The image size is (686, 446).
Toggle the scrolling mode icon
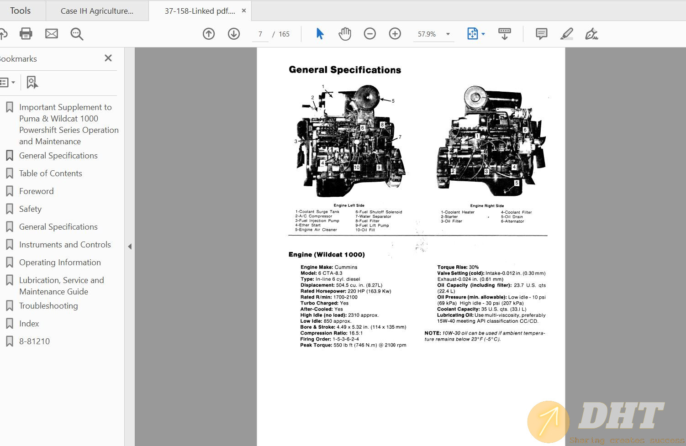point(505,34)
